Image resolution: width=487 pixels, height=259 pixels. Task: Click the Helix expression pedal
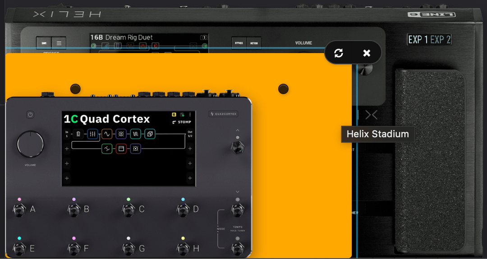[429, 162]
